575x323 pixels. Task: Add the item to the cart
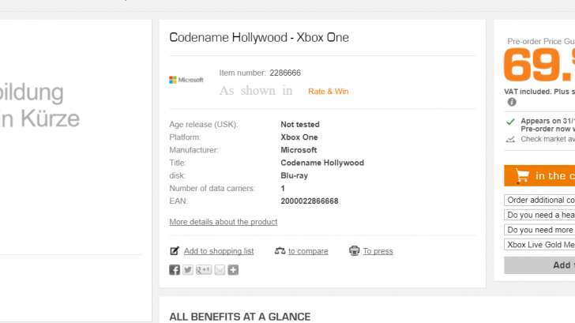click(x=539, y=175)
